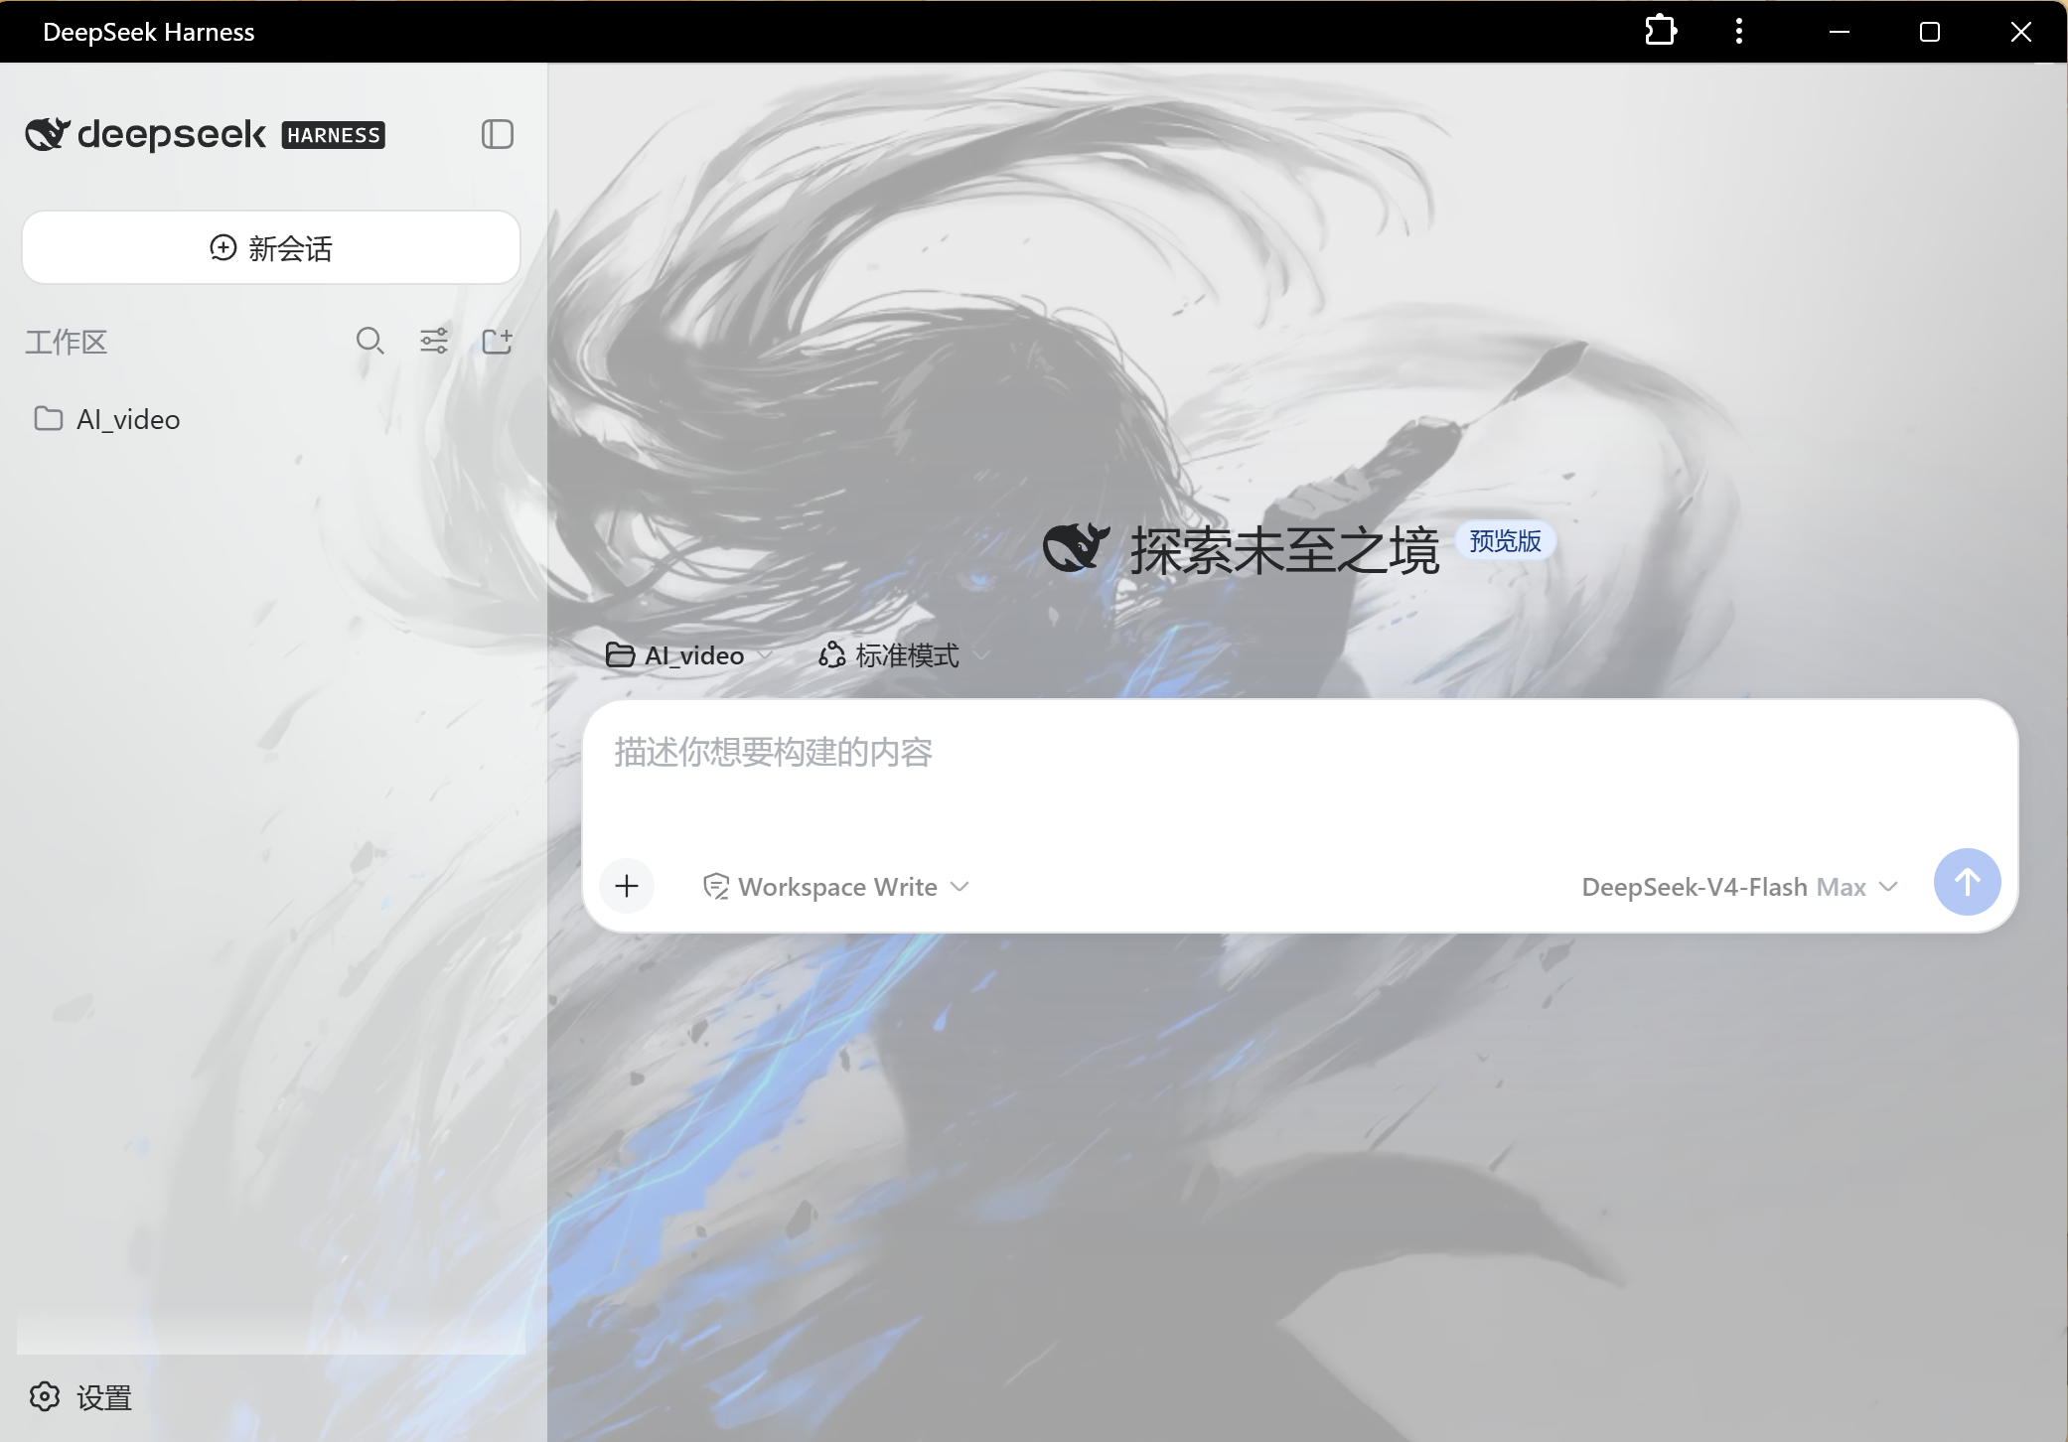
Task: Open the 标准模式 mode dropdown
Action: pos(902,655)
